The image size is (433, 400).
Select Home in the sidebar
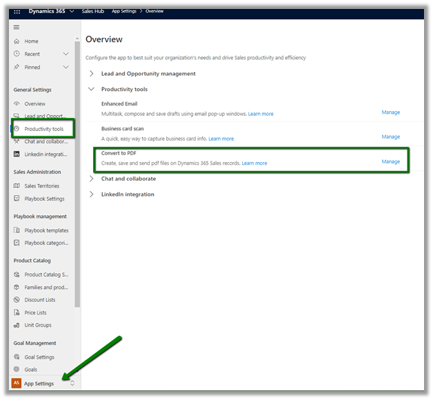31,41
